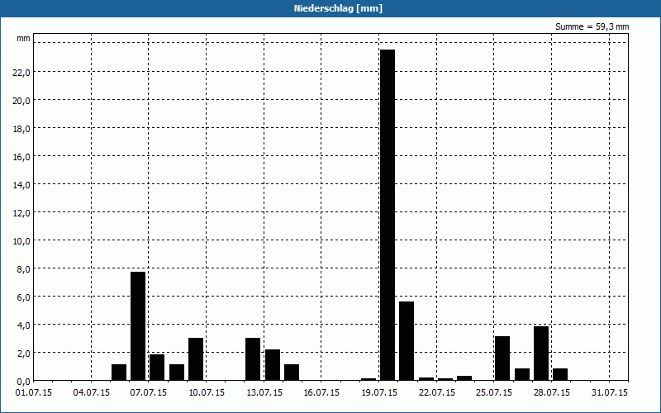This screenshot has width=661, height=413.
Task: Click the 2.2 mm bar at 13.07.15
Action: click(x=273, y=364)
